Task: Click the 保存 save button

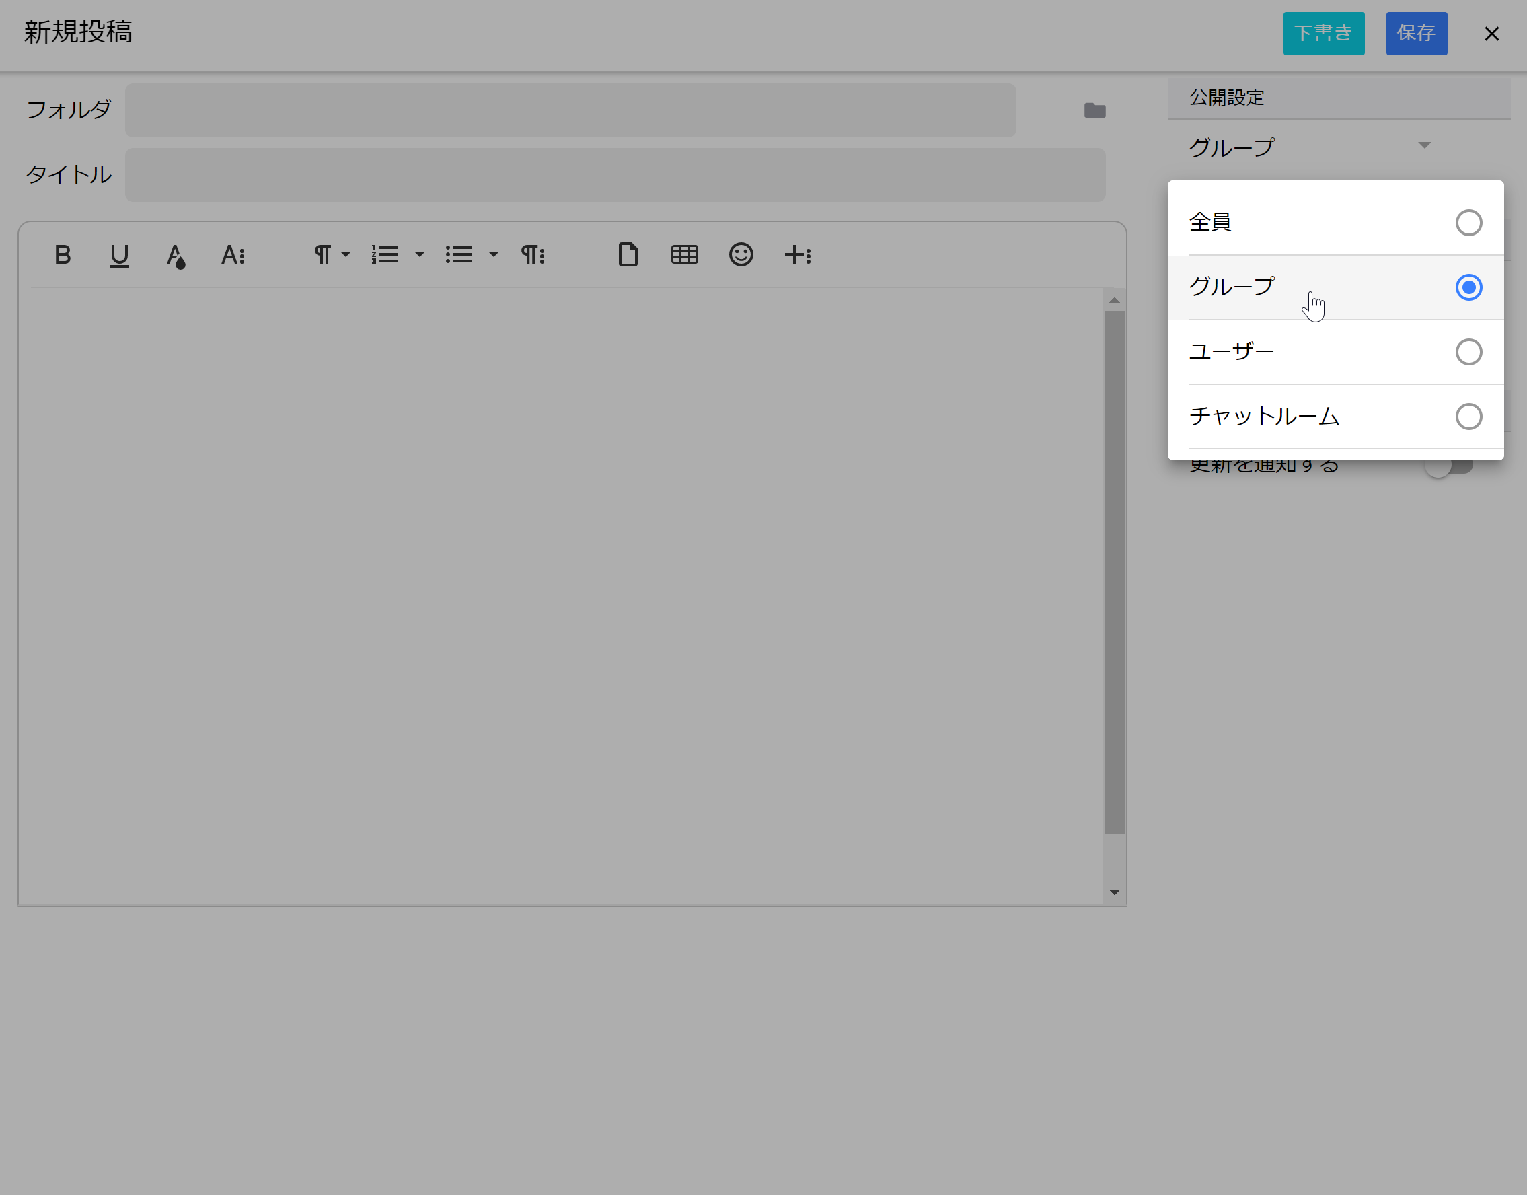Action: click(1417, 34)
